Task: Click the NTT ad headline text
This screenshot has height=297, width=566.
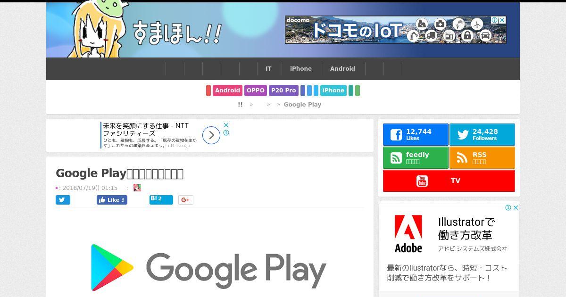Action: click(x=146, y=130)
